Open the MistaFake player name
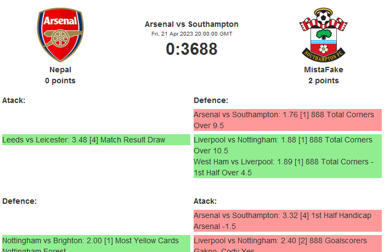Screen dimensions: 384x252 point(323,70)
